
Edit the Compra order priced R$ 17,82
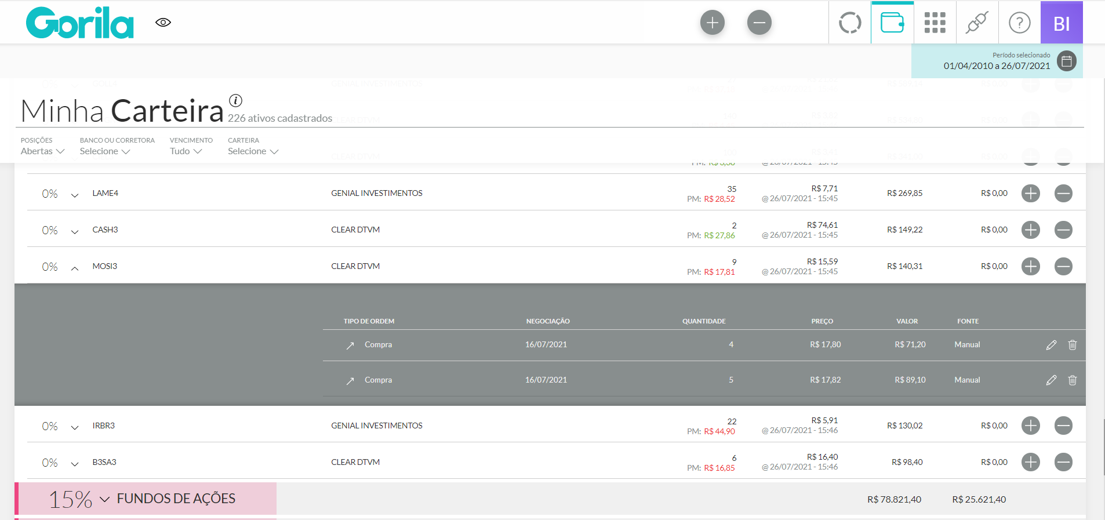coord(1051,380)
